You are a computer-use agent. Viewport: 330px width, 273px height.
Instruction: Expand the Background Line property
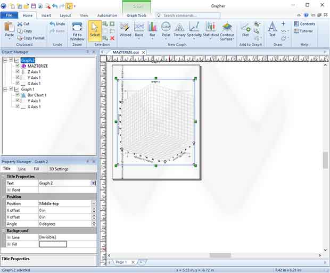tap(9, 237)
